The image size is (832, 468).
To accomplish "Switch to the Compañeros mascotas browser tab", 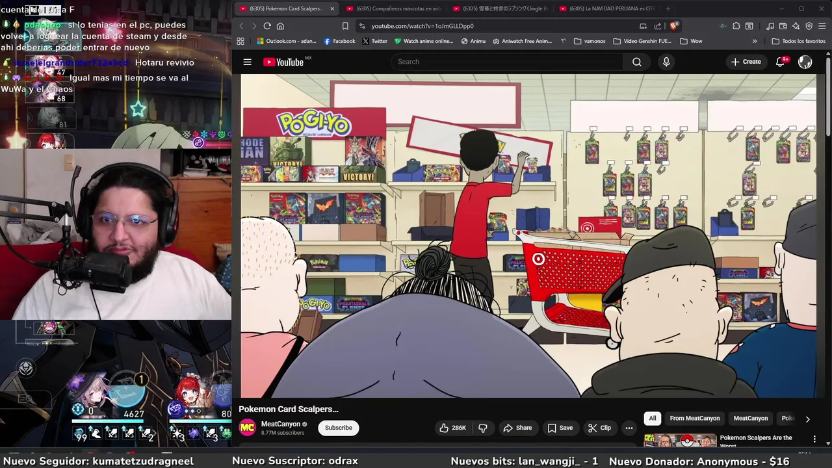I will 393,8.
